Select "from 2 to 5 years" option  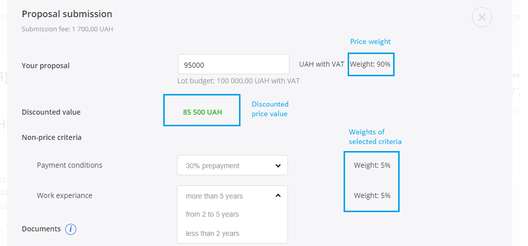tap(212, 214)
